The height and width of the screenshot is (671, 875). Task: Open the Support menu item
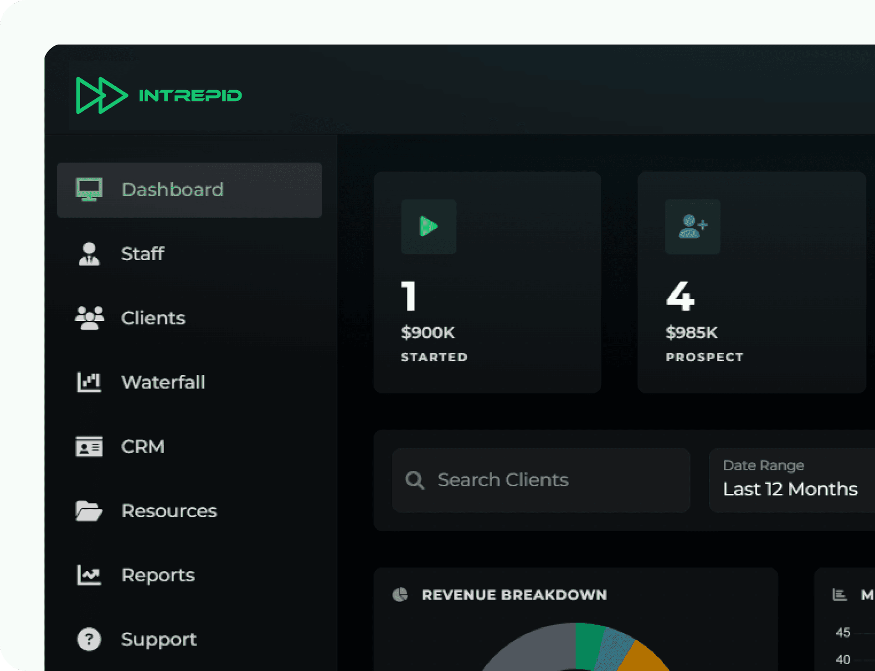click(158, 639)
